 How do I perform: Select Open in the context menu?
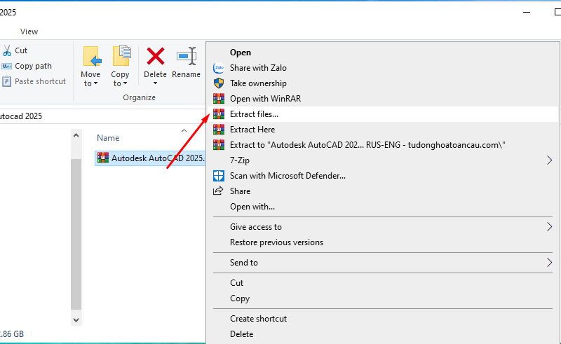(382, 53)
